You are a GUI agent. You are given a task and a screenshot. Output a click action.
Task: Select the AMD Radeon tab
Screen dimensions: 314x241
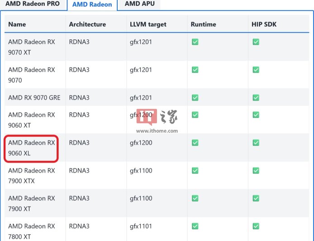(x=92, y=5)
